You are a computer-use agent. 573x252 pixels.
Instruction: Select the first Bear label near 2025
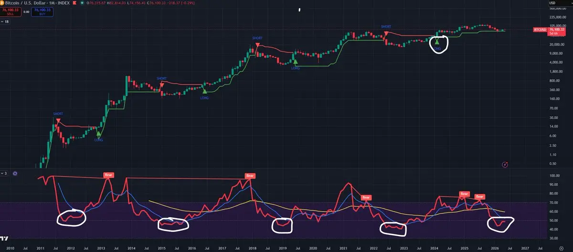point(464,194)
